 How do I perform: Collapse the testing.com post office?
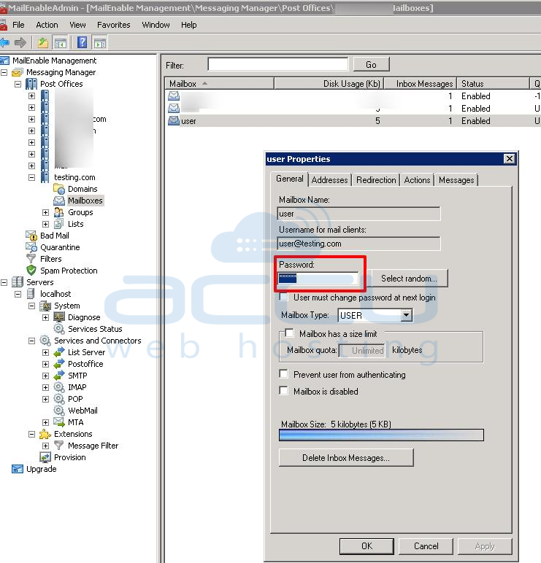(31, 177)
